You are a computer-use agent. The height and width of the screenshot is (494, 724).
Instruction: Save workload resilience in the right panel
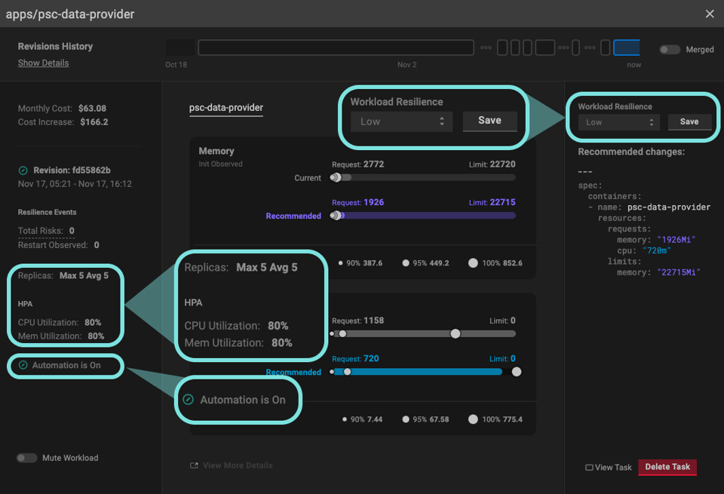(x=689, y=122)
